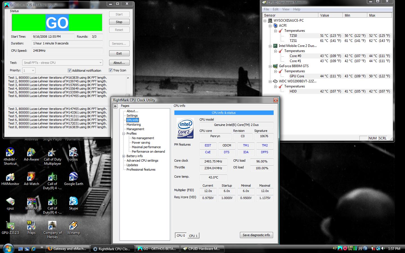Launch Internet Explorer from Quick Launch
This screenshot has width=405, height=253.
pos(33,249)
